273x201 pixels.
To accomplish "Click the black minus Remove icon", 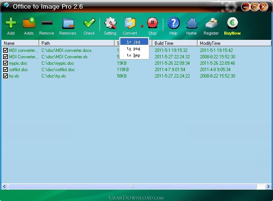I will (x=47, y=23).
